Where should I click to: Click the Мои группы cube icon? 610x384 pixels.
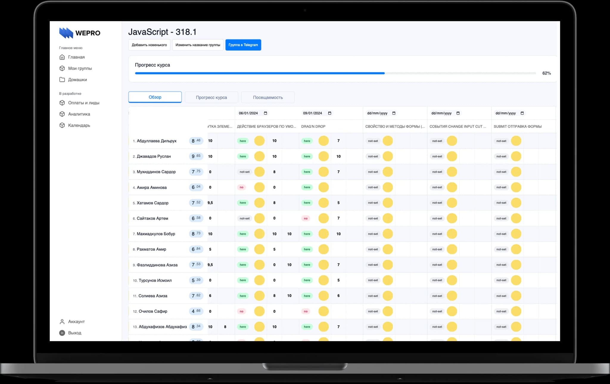point(62,68)
